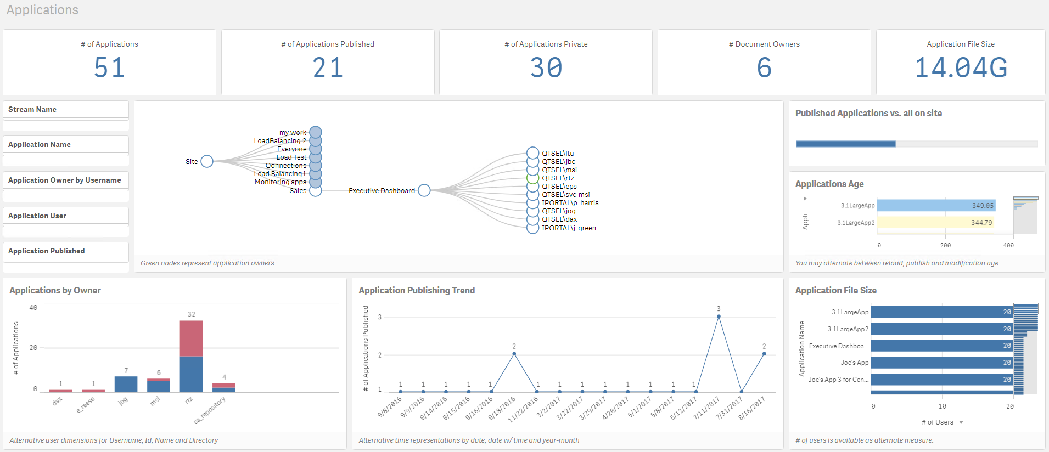Select the Monitoring apps stream node
Screen dimensions: 1049x452
pyautogui.click(x=316, y=182)
